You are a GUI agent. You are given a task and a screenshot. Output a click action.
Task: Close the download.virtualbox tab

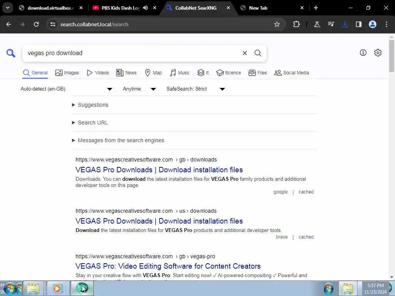click(81, 8)
